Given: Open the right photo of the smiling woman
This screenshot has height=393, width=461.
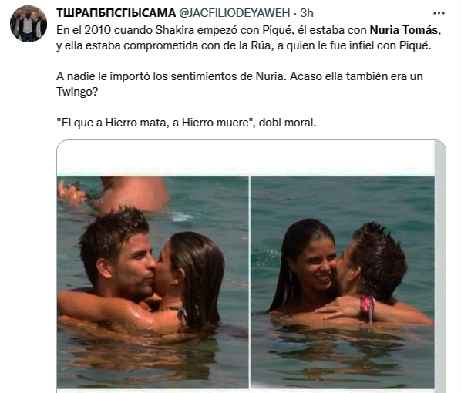Looking at the screenshot, I should (342, 283).
